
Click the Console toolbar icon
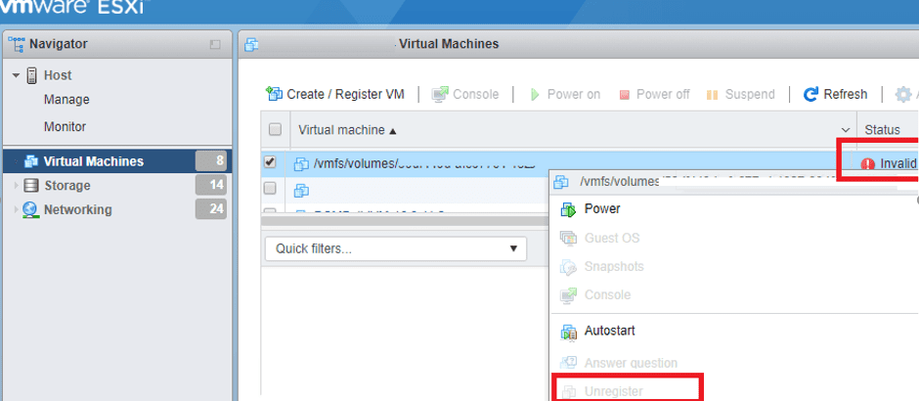(440, 95)
